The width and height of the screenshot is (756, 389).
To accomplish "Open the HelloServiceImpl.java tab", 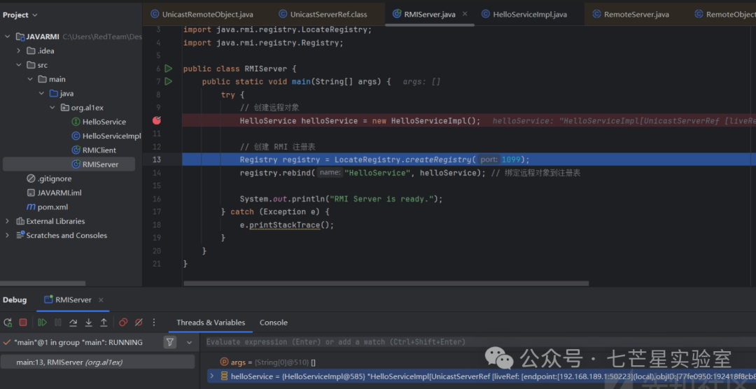I will (524, 15).
